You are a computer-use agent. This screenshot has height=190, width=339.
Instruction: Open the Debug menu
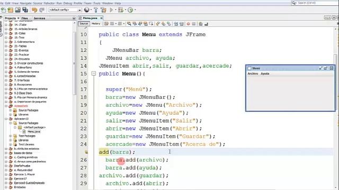pos(67,3)
